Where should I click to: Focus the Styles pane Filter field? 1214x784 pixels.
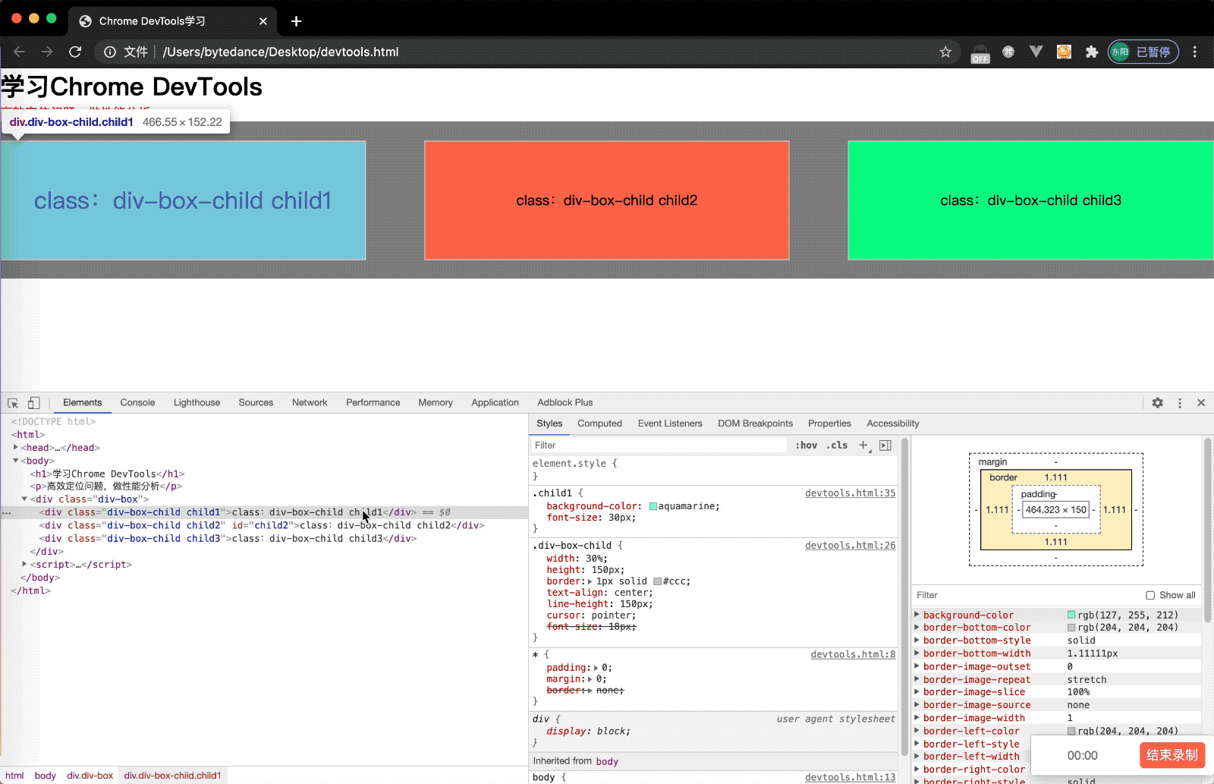(659, 446)
